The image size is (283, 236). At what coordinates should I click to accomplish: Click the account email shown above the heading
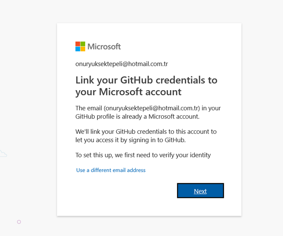pyautogui.click(x=122, y=64)
